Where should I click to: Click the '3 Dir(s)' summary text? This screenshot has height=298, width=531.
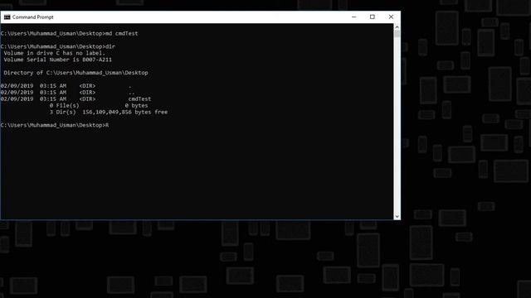[x=63, y=112]
